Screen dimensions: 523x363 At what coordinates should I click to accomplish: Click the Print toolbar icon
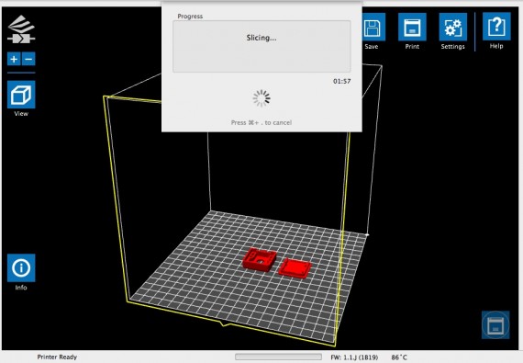click(x=412, y=27)
